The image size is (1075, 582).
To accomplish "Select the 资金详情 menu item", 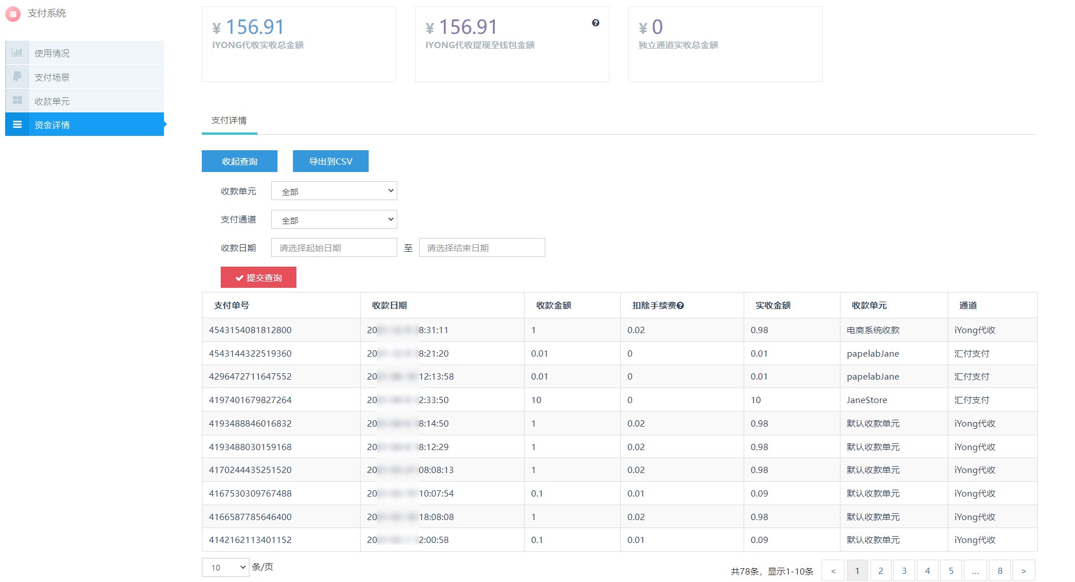I will [x=85, y=124].
